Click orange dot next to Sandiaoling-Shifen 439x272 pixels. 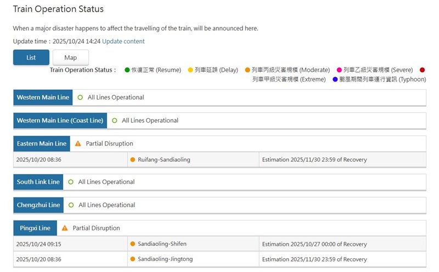(x=133, y=244)
